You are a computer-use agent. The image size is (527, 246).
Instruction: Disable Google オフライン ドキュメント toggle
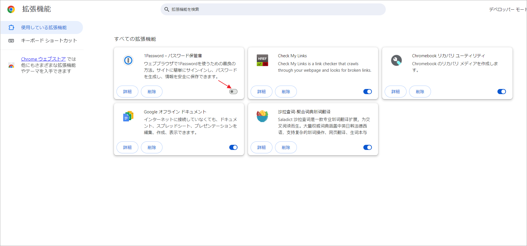coord(233,147)
